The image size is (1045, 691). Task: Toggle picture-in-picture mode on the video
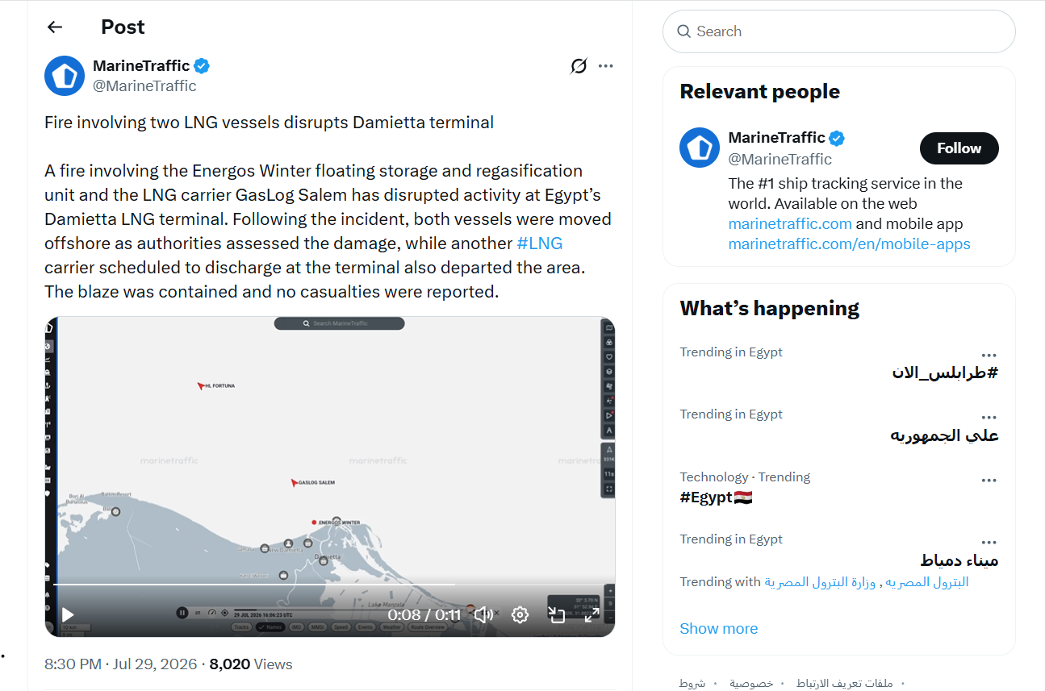coord(556,615)
